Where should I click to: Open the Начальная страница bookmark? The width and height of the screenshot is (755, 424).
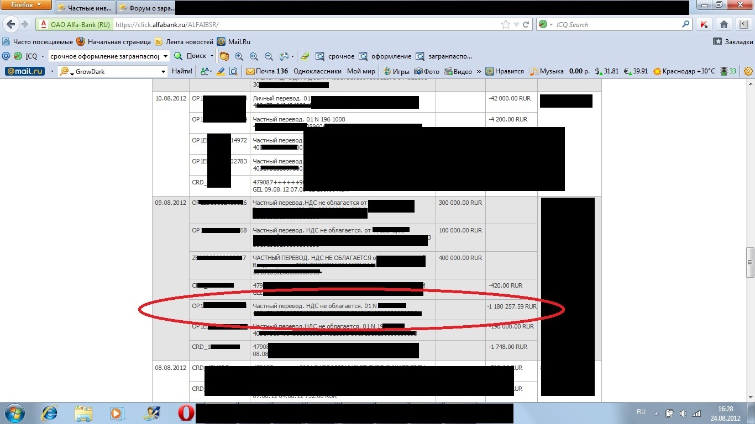point(113,41)
